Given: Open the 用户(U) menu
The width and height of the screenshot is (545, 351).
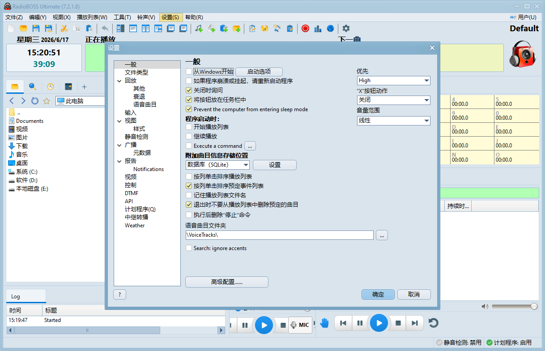Looking at the screenshot, I should [523, 17].
